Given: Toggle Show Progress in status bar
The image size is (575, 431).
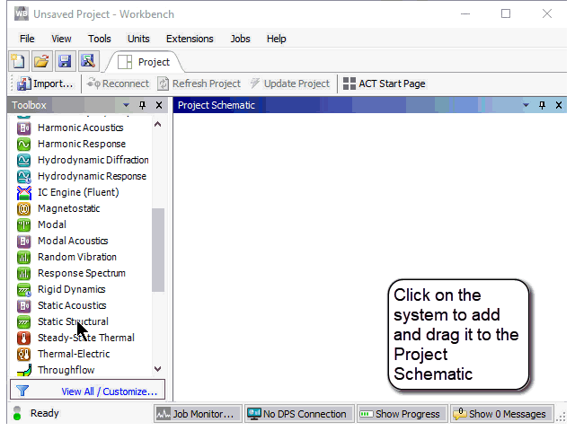Looking at the screenshot, I should pyautogui.click(x=401, y=414).
